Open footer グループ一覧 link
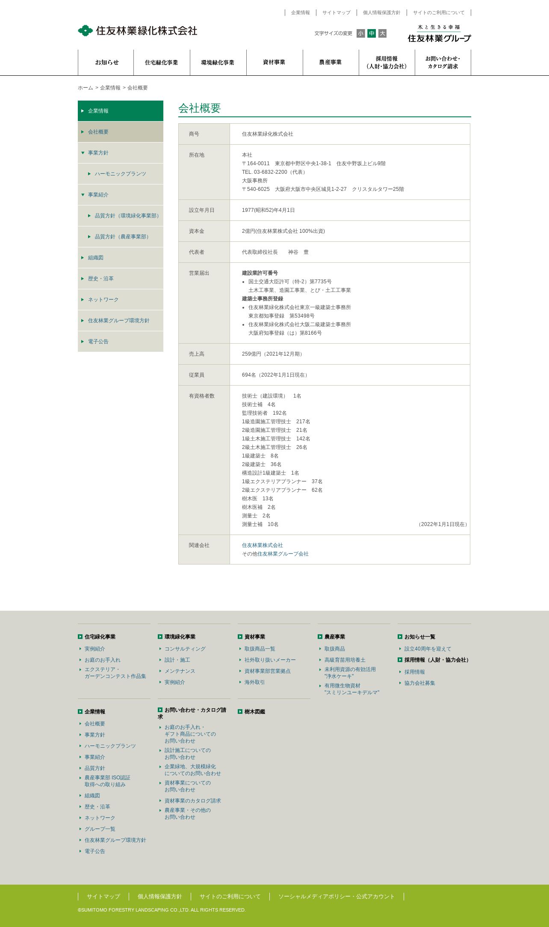The width and height of the screenshot is (549, 927). click(x=100, y=829)
